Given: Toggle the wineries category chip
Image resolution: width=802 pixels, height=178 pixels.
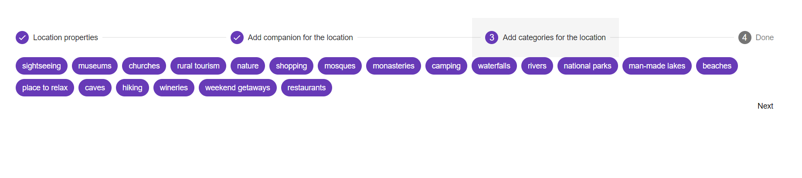Looking at the screenshot, I should pos(173,88).
